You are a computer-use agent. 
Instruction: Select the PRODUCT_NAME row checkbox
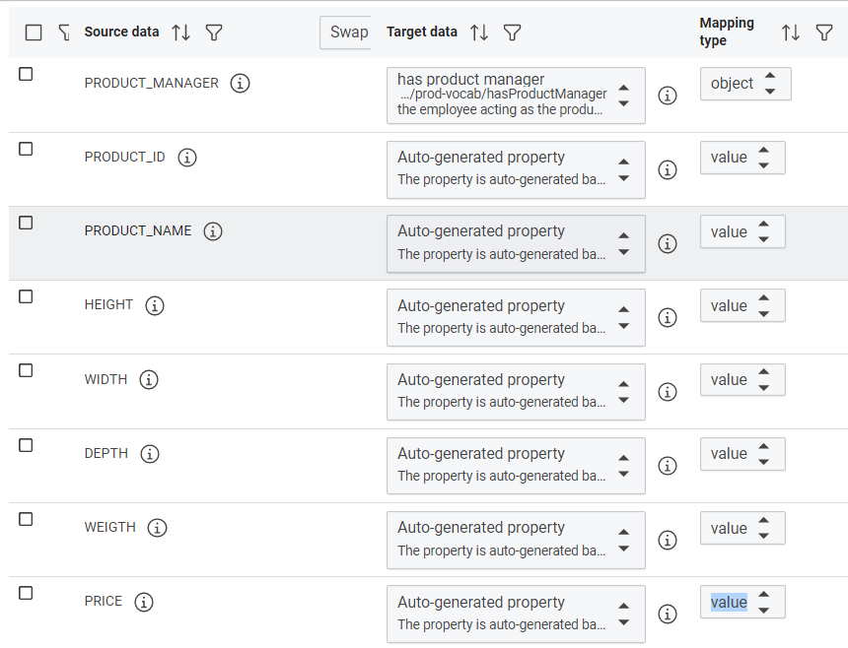(x=27, y=223)
